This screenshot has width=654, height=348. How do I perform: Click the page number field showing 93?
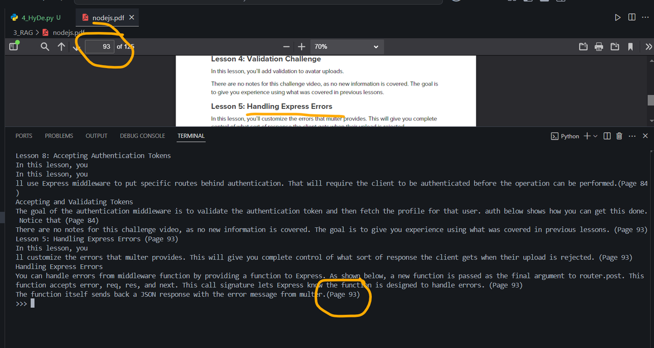click(99, 47)
